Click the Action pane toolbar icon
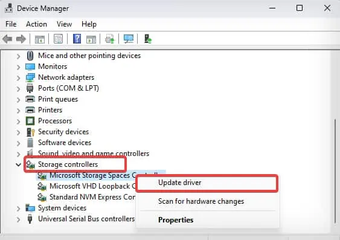 (91, 39)
